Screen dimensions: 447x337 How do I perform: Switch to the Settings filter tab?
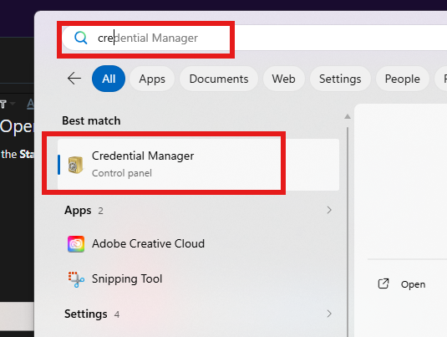coord(340,79)
